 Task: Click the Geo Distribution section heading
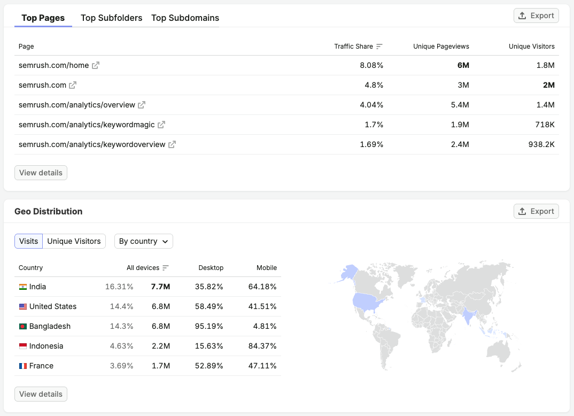pos(48,211)
